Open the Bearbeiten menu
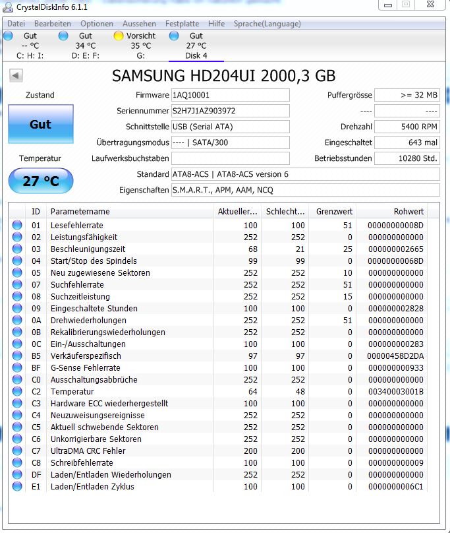The width and height of the screenshot is (450, 533). click(x=53, y=24)
